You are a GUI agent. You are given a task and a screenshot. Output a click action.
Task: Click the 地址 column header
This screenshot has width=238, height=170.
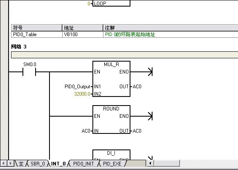83,28
